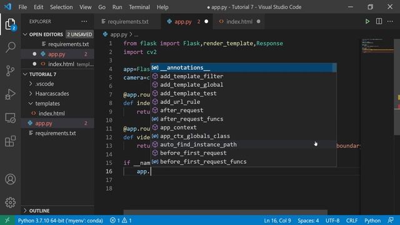The image size is (400, 225).
Task: Run Python file with the play button
Action: [x=367, y=21]
